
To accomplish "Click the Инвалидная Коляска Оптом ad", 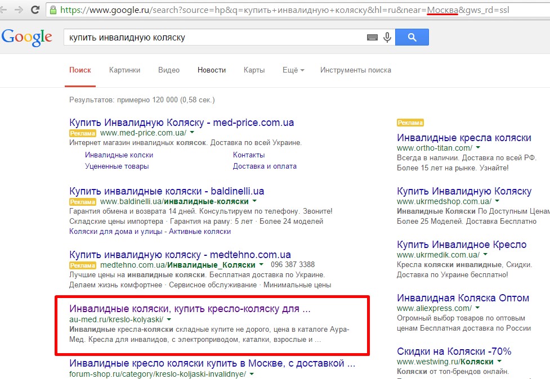I will point(463,298).
